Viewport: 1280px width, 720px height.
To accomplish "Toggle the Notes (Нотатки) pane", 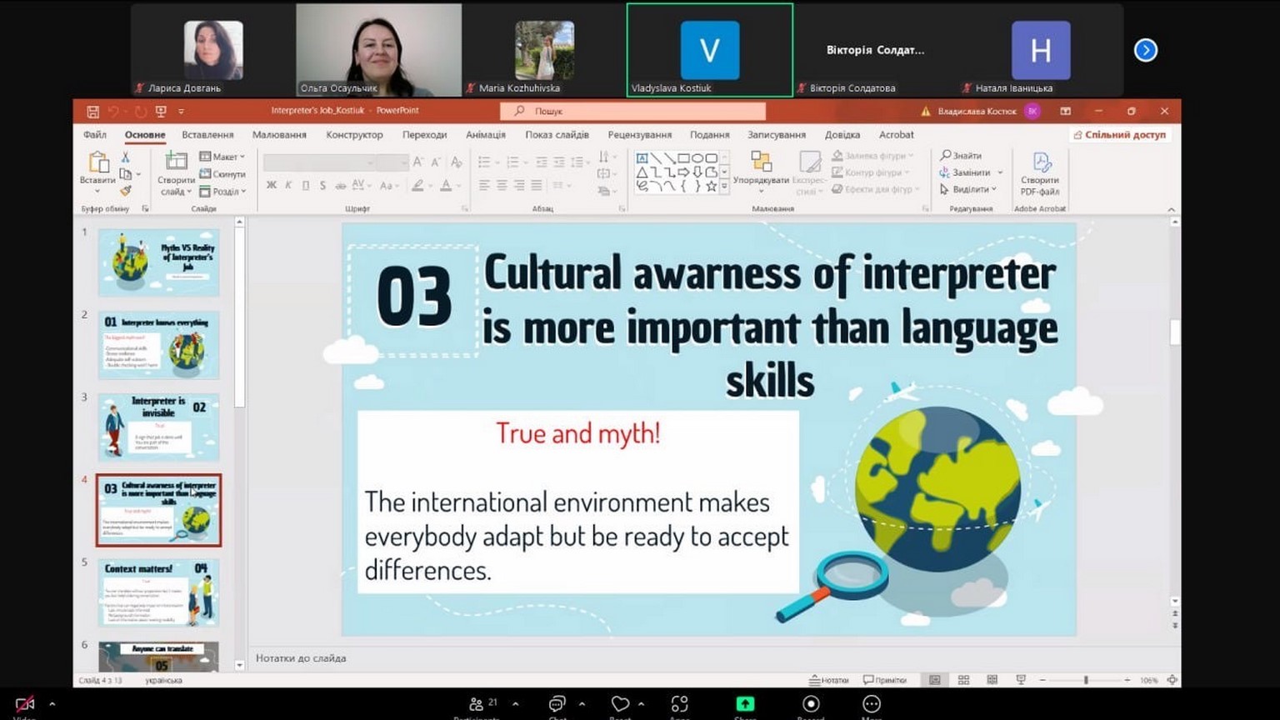I will (x=829, y=680).
